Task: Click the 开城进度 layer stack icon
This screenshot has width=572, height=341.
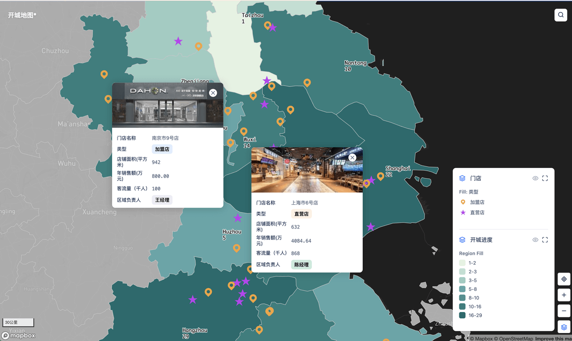Action: [x=462, y=240]
